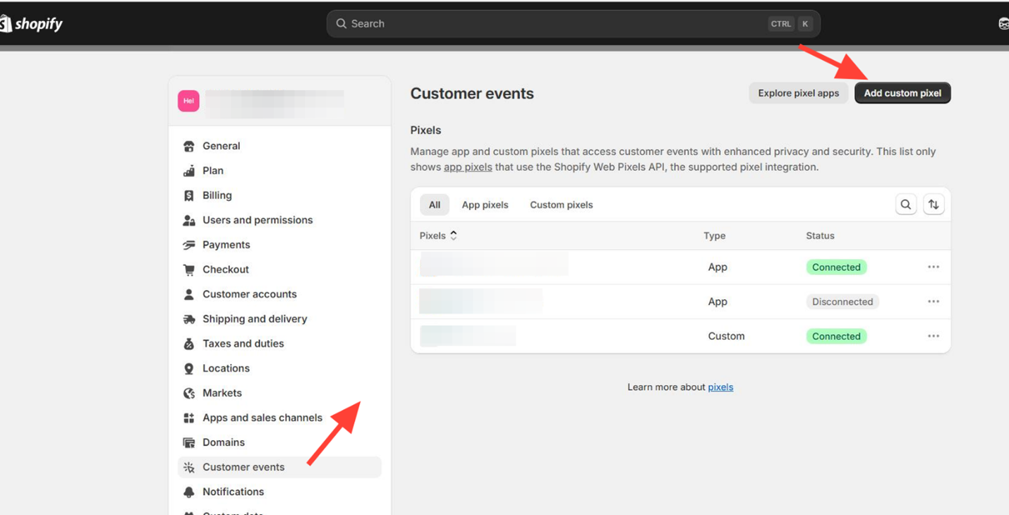Image resolution: width=1009 pixels, height=515 pixels.
Task: Click the Customer events spark icon
Action: point(189,467)
